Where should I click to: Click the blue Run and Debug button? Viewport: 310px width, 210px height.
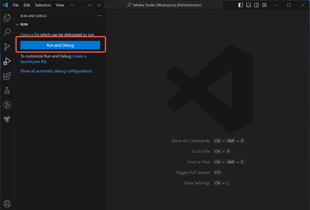click(x=60, y=45)
